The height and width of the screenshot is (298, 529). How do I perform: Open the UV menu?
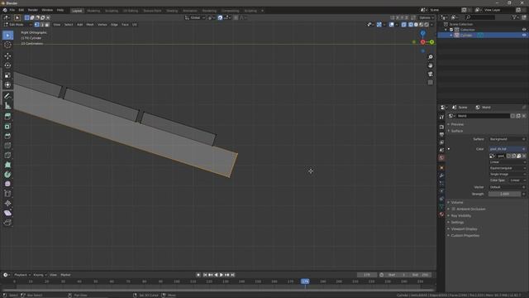point(135,25)
